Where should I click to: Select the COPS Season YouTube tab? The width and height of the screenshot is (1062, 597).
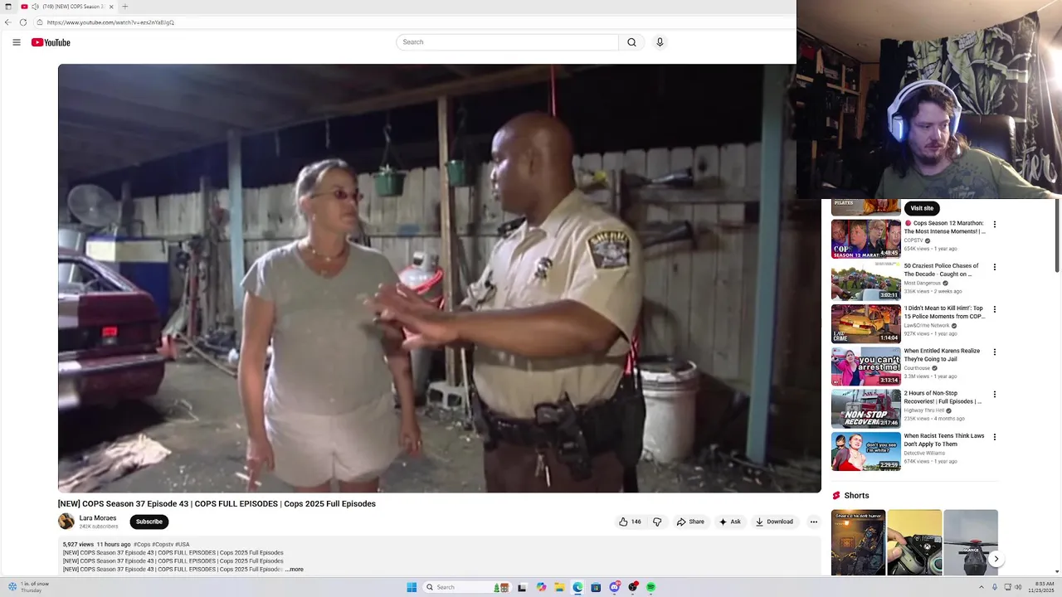tap(70, 7)
